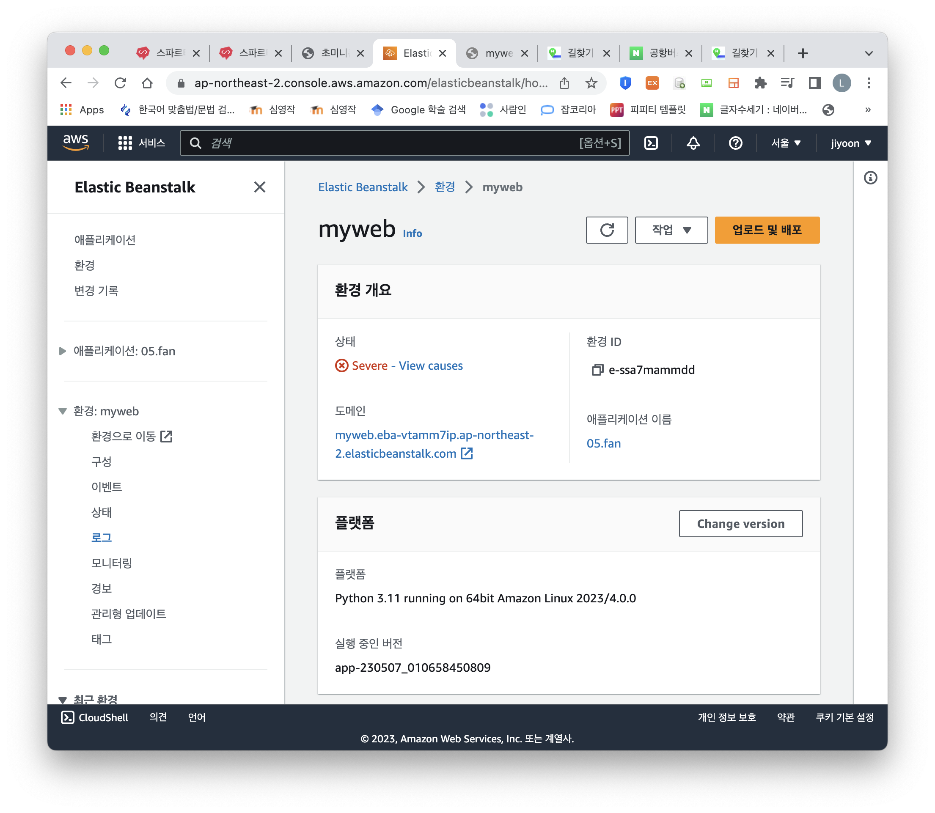
Task: Click the 업로드 및 배포 button
Action: pyautogui.click(x=767, y=230)
